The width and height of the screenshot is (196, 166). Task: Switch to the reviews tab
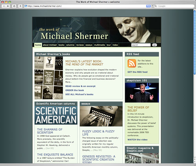click(x=80, y=45)
